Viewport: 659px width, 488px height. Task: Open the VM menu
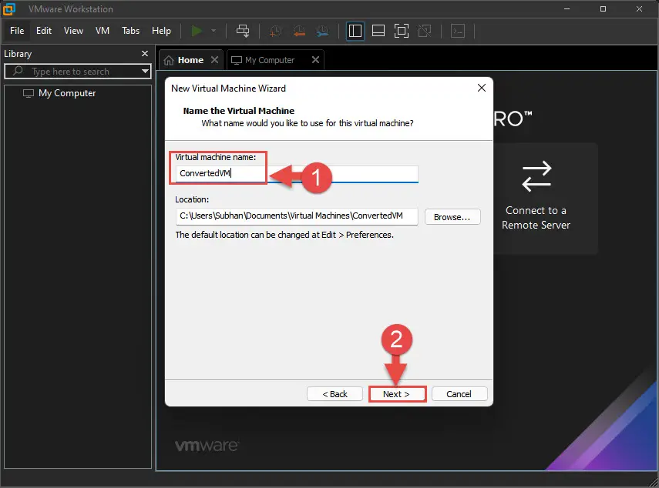pos(103,31)
